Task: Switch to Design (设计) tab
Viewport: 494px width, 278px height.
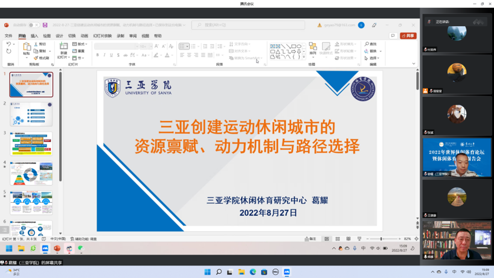Action: (x=59, y=35)
